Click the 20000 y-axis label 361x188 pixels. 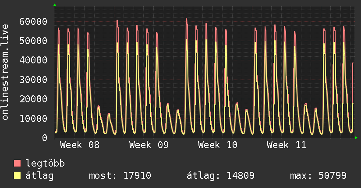pyautogui.click(x=33, y=99)
